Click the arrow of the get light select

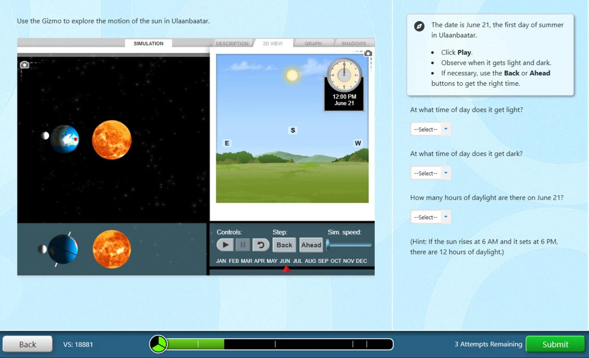446,129
